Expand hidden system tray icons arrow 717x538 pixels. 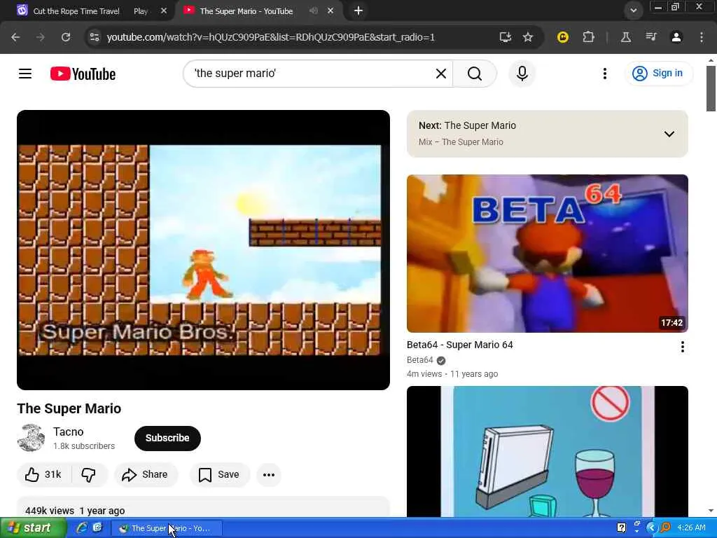coord(652,528)
